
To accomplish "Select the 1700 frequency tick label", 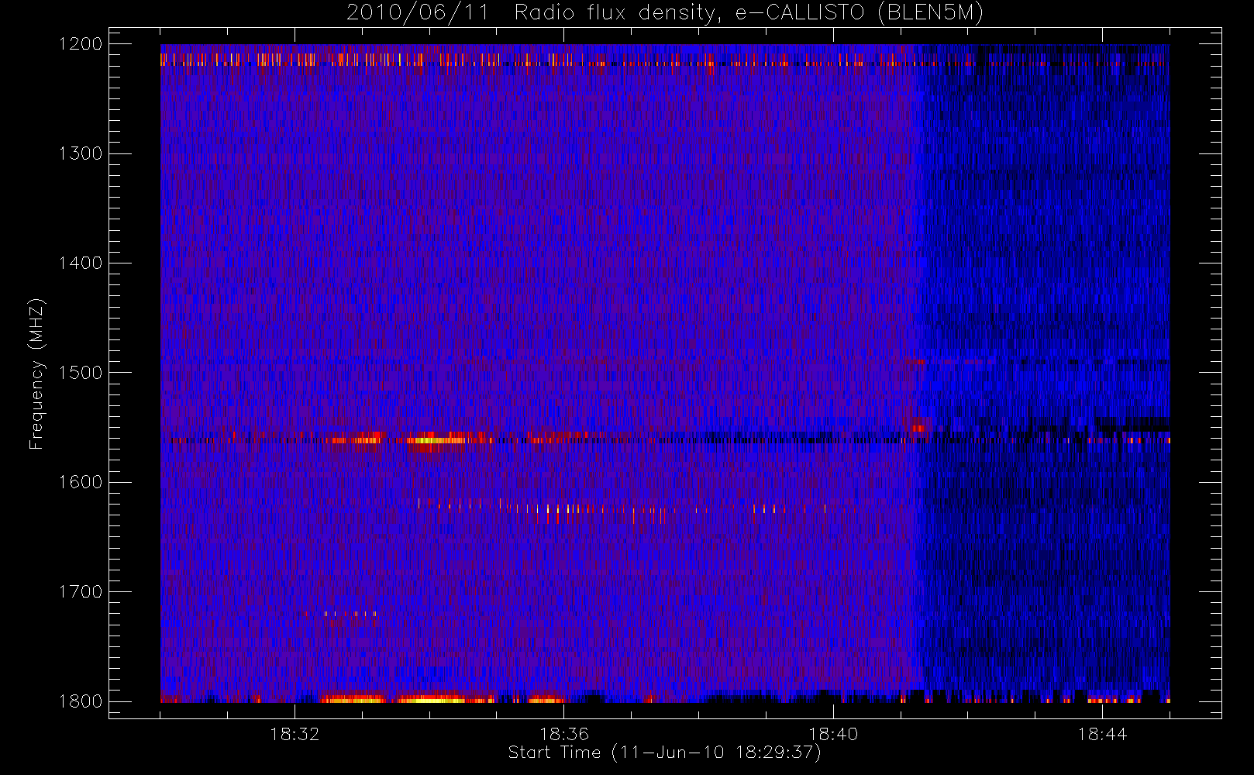I will [x=81, y=591].
